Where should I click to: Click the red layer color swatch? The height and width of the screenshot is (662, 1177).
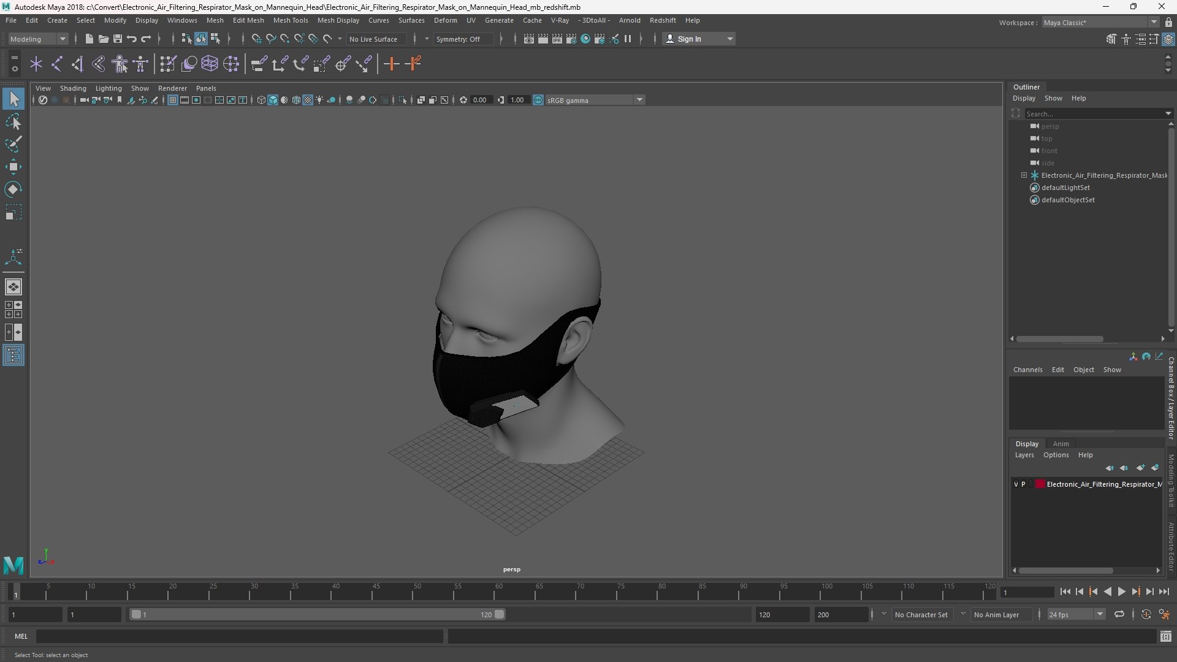(1040, 484)
